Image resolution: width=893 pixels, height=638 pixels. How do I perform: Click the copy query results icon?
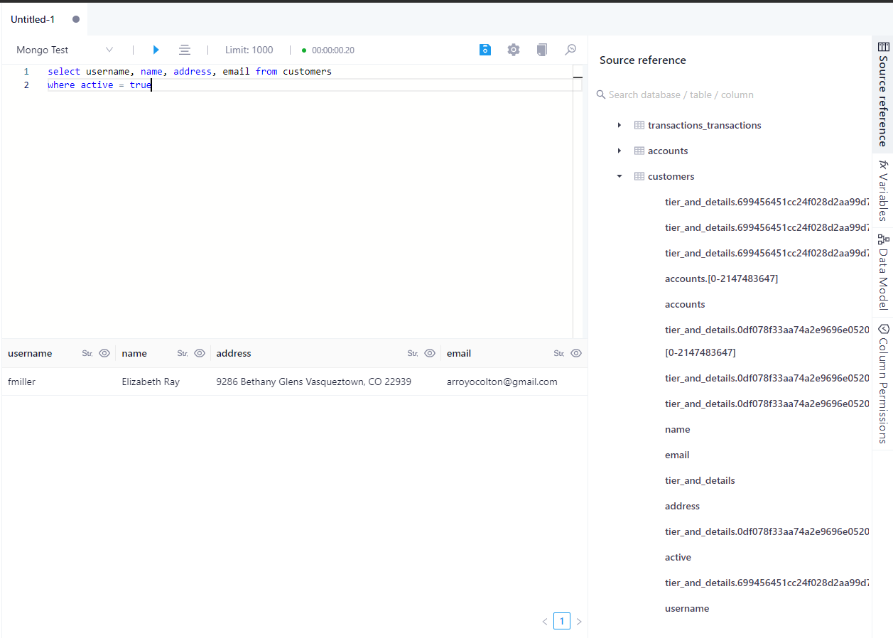(542, 50)
